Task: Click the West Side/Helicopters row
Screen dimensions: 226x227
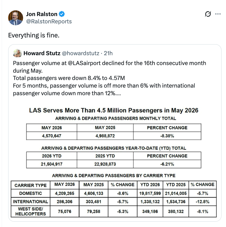Action: pos(114,211)
